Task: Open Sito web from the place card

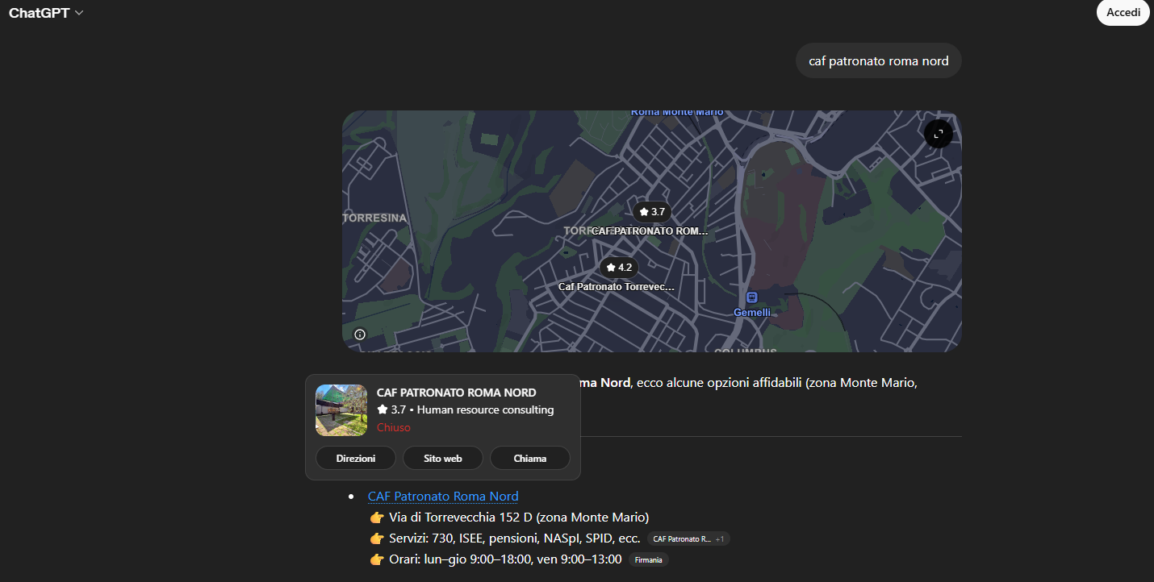Action: tap(442, 458)
